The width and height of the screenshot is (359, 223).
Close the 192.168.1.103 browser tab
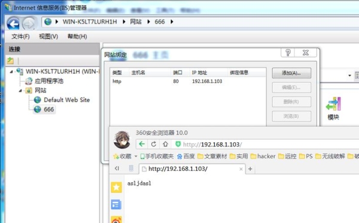pyautogui.click(x=241, y=169)
